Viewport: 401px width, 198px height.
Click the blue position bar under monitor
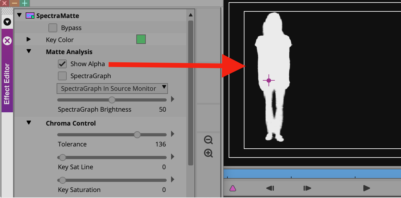point(312,174)
